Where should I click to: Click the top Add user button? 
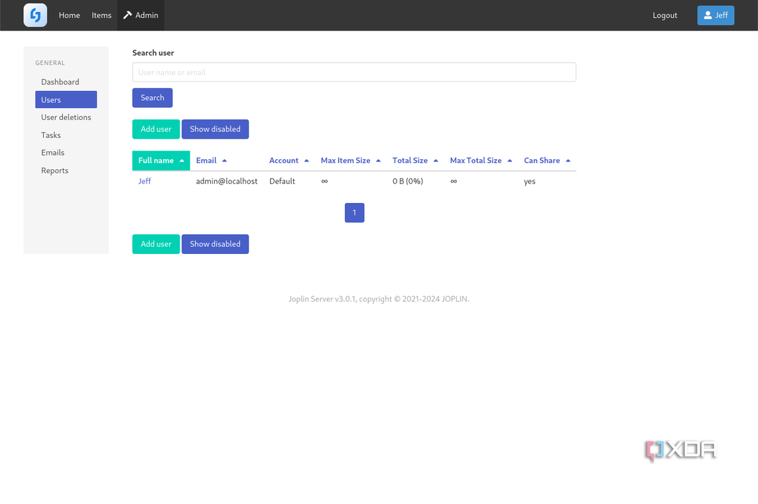(156, 129)
